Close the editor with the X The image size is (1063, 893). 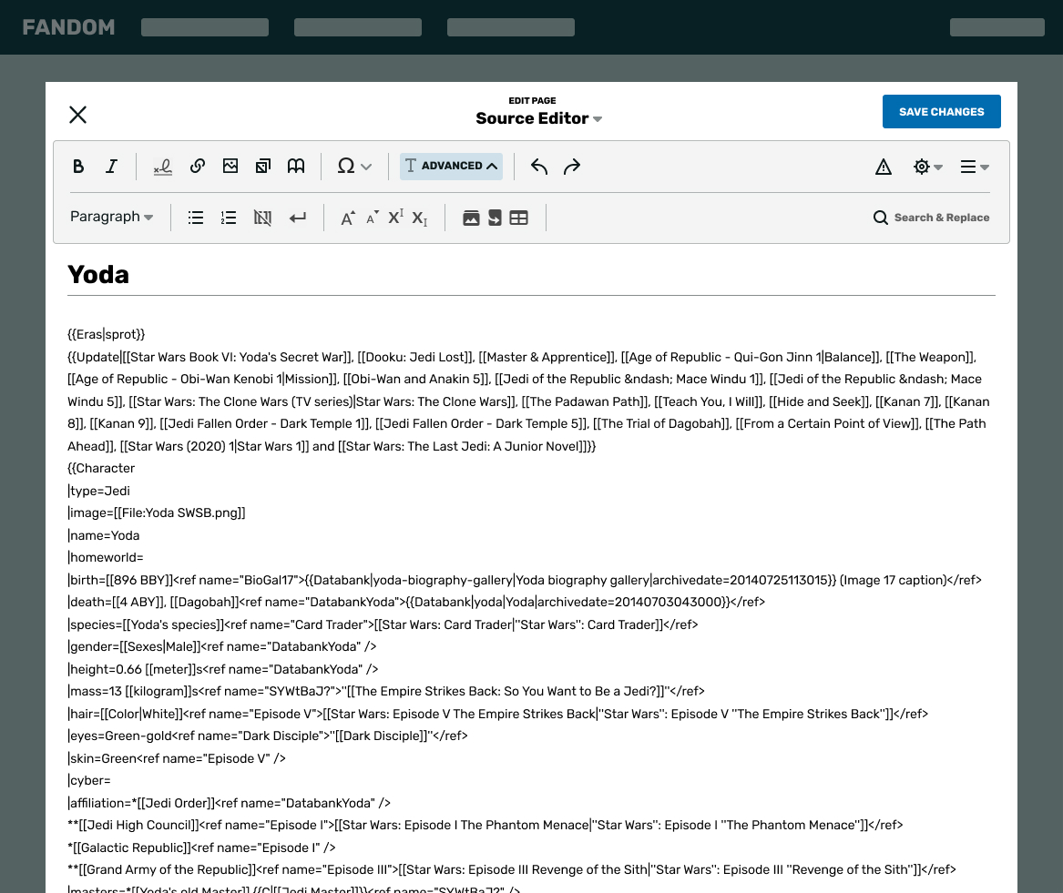tap(78, 115)
